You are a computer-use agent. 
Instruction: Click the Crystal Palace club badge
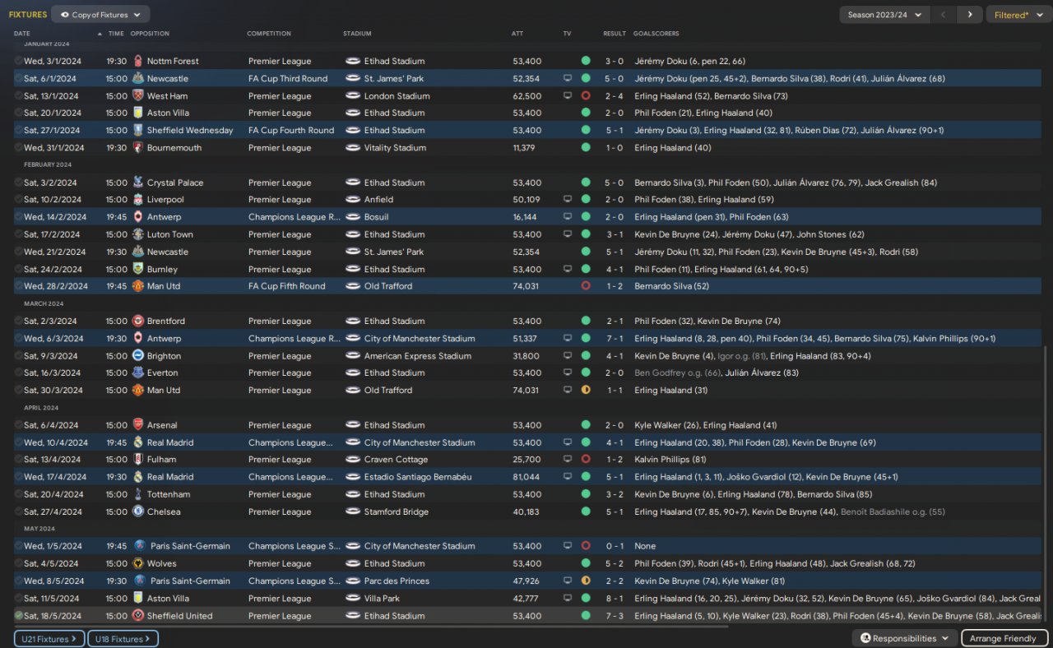(x=138, y=183)
